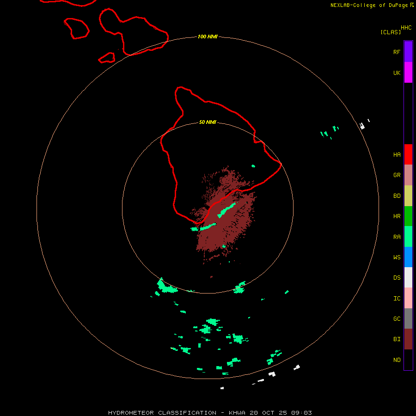Click the 'IC' legend label text
This screenshot has width=416, height=416.
point(397,299)
